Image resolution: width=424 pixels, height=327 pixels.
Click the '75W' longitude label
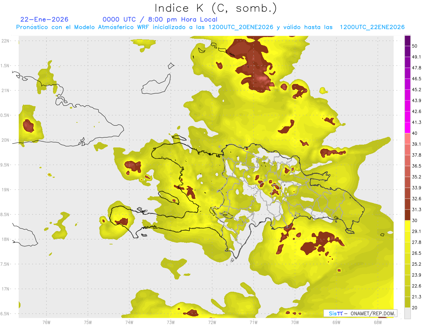point(88,322)
